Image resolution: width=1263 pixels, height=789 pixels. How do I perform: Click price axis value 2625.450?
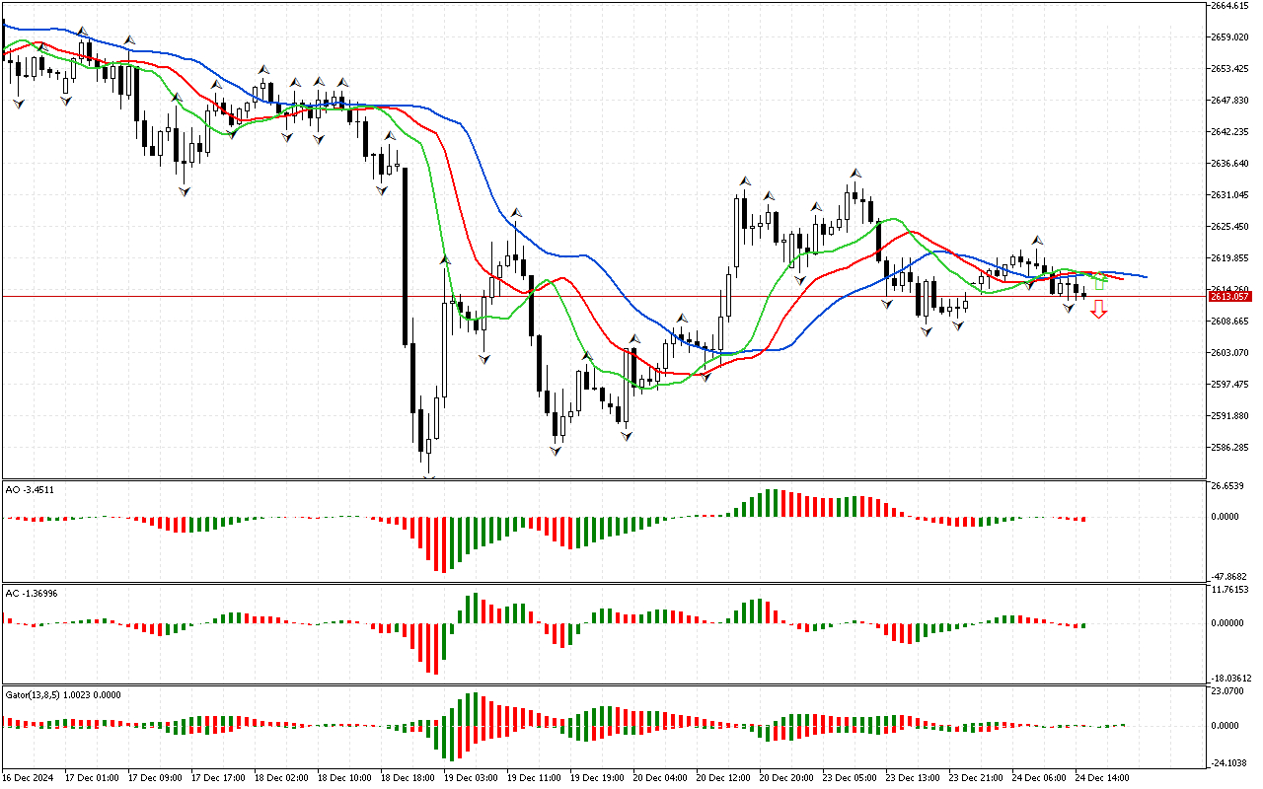tap(1230, 227)
